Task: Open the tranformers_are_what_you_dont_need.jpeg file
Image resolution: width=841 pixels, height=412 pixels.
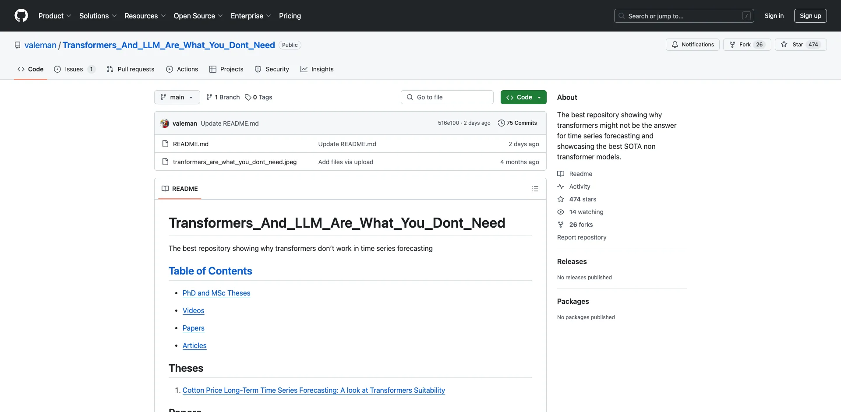Action: click(235, 162)
